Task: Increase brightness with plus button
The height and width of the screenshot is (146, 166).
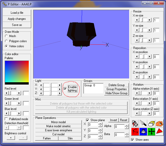Action: 11,138
